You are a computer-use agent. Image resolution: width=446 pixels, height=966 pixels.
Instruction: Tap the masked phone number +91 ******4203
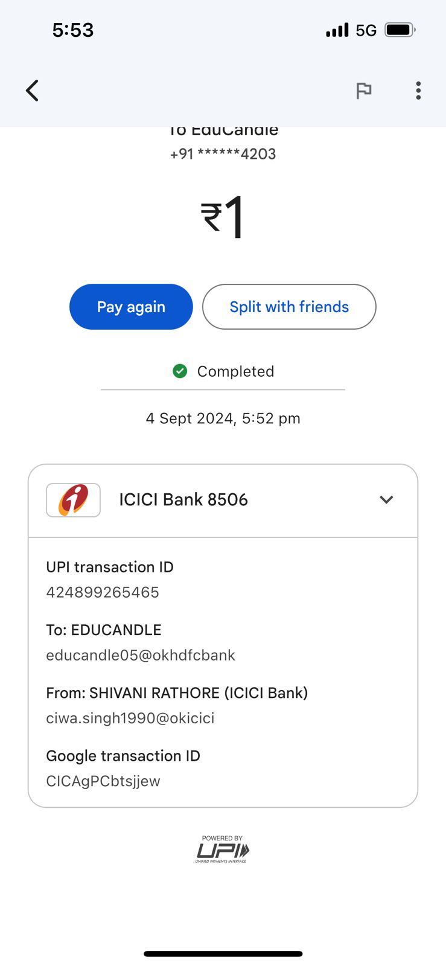tap(223, 154)
